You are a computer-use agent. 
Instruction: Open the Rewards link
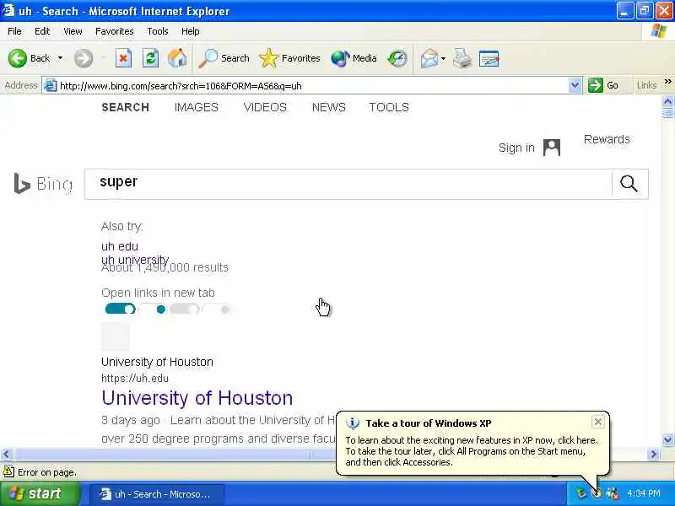tap(607, 139)
